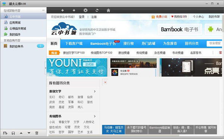
Task: Click the colorful 社交圈 pinwheel icon
Action: [115, 72]
